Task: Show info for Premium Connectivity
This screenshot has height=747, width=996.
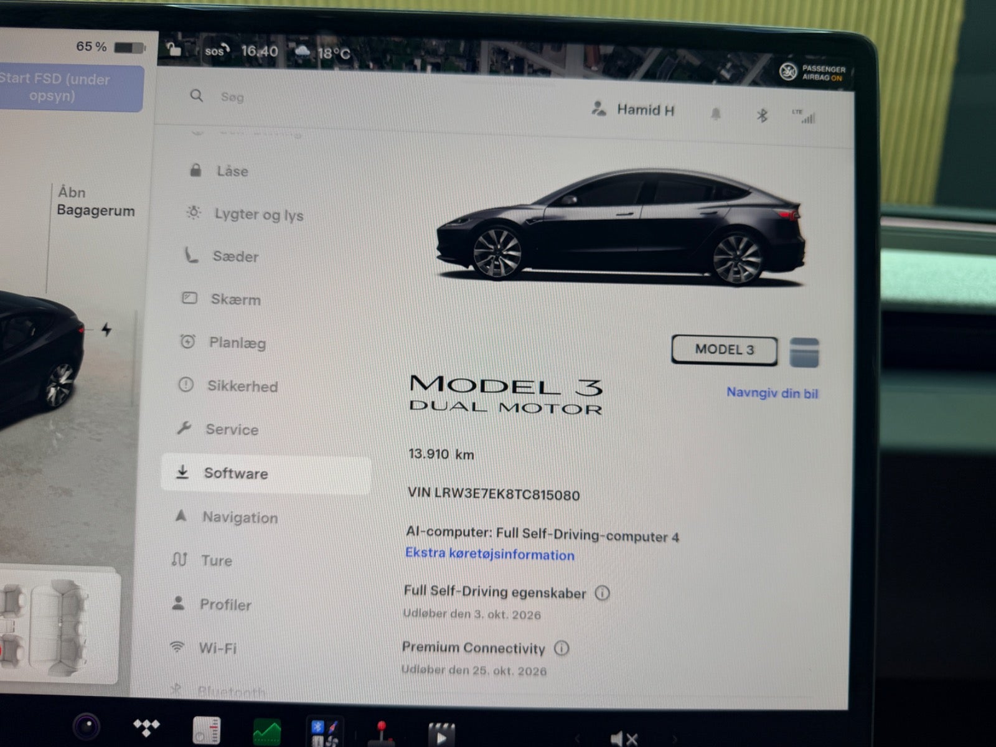Action: click(561, 648)
